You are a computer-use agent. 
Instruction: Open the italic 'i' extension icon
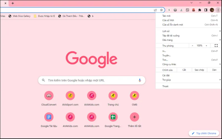(x=181, y=10)
